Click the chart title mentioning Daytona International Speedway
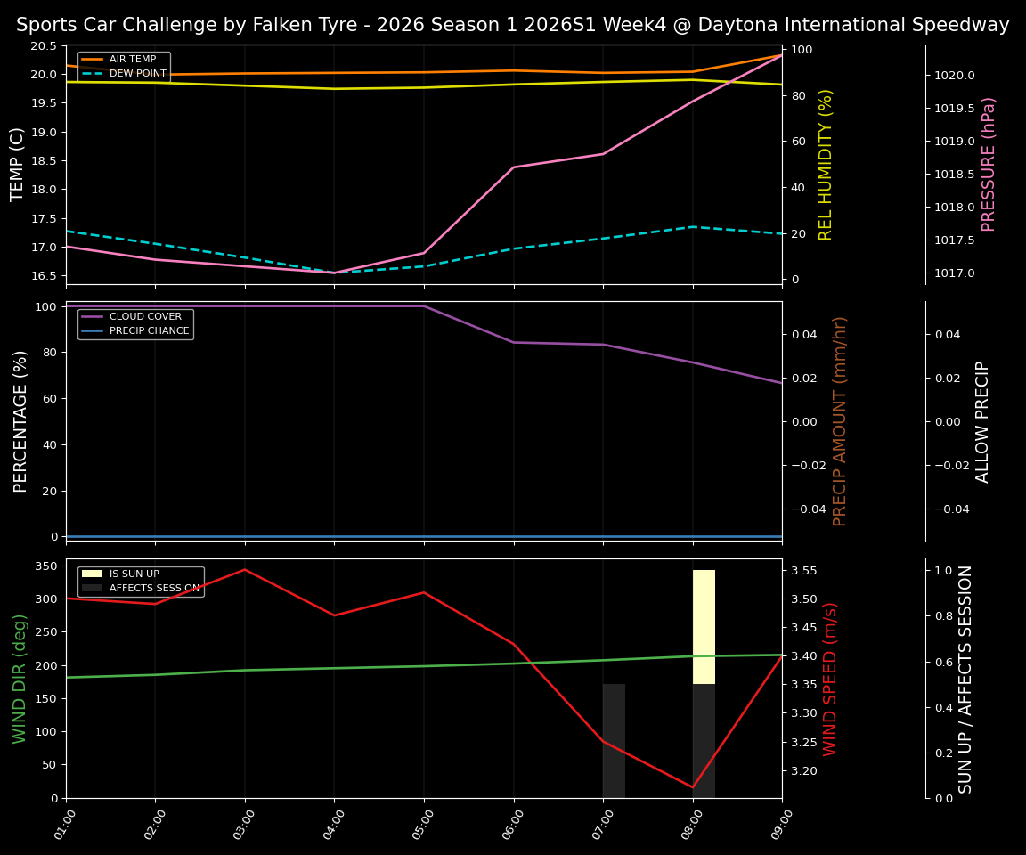 click(x=513, y=25)
